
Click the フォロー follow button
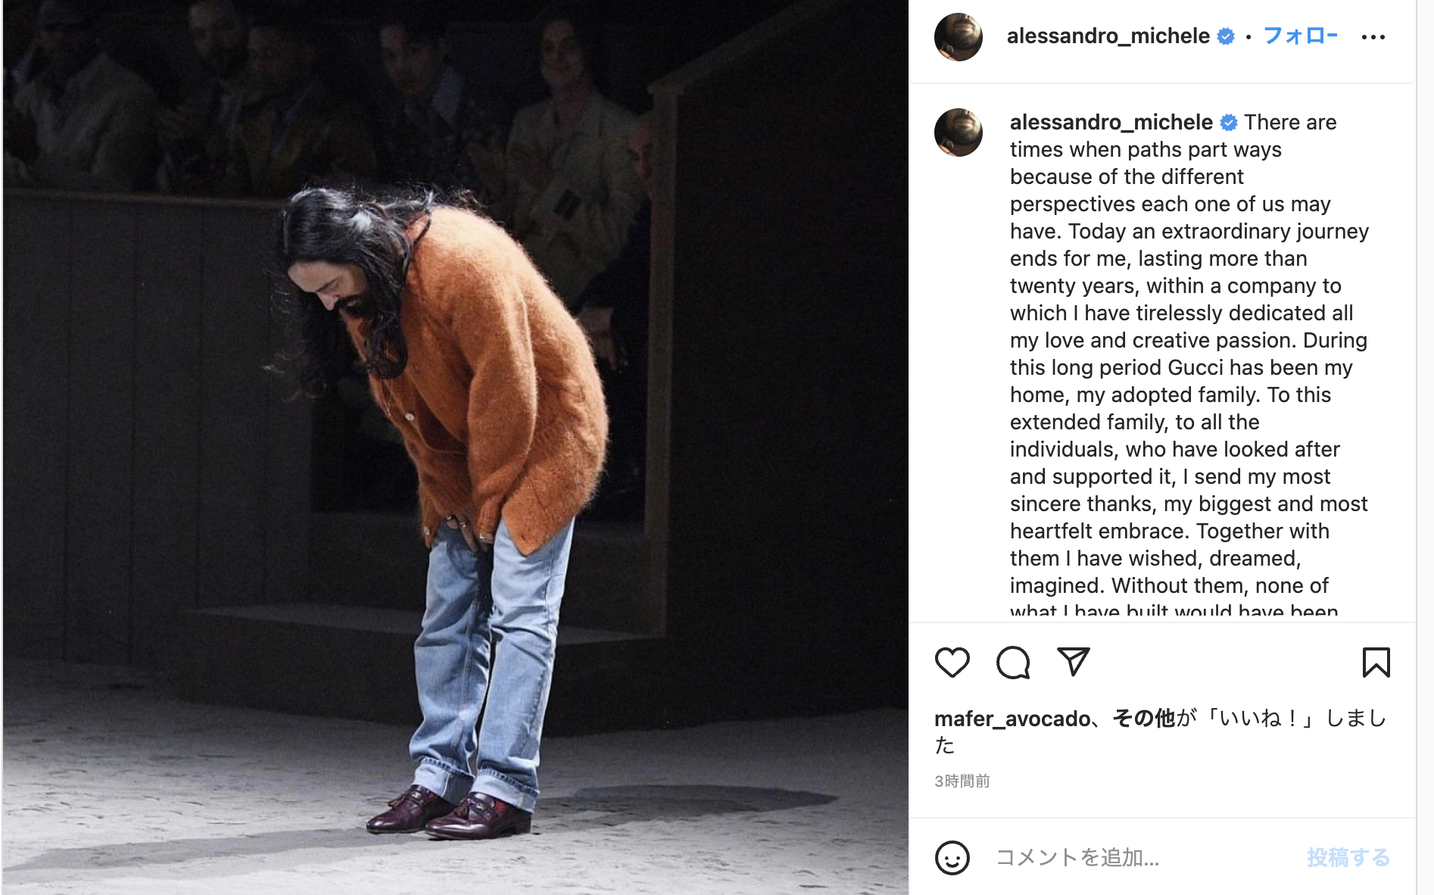(1301, 36)
